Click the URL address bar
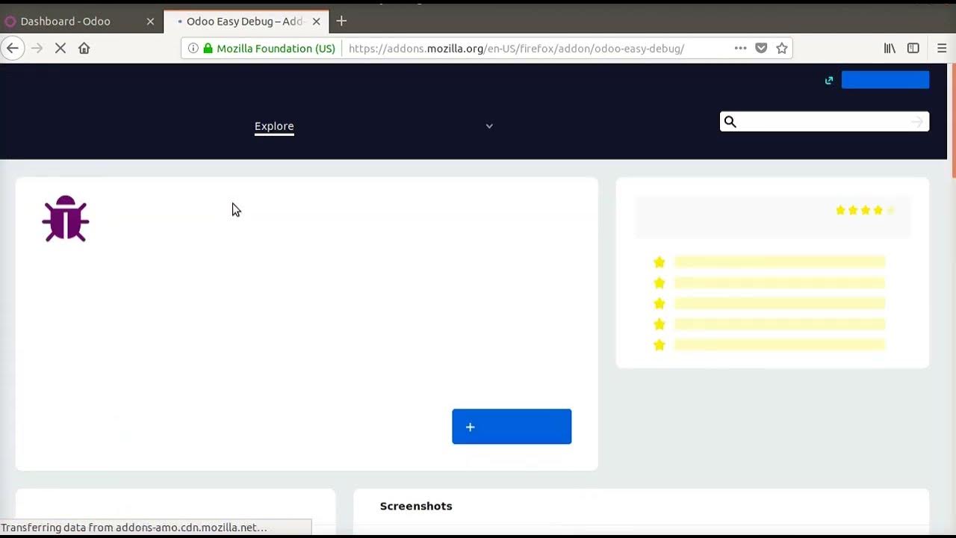The image size is (956, 538). [x=515, y=48]
